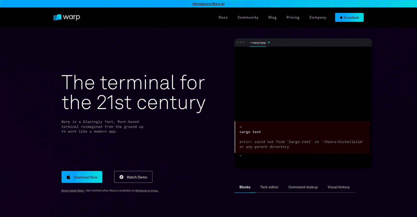
Task: Select the ~/warp/app terminal tab
Action: point(257,43)
